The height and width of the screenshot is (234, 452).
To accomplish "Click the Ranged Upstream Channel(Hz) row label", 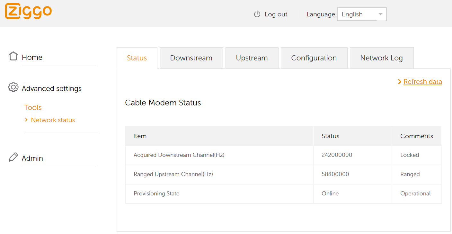I will coord(173,174).
